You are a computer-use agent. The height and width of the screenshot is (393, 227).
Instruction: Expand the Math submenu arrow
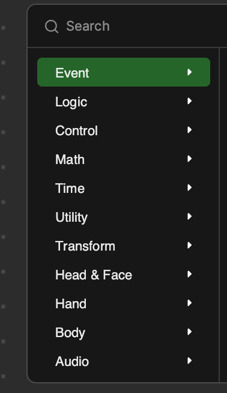click(189, 159)
